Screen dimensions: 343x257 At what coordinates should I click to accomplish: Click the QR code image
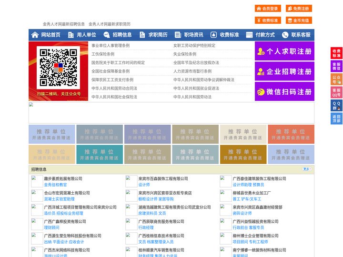click(x=58, y=68)
